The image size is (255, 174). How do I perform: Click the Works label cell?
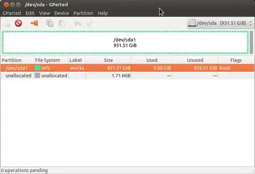[77, 68]
